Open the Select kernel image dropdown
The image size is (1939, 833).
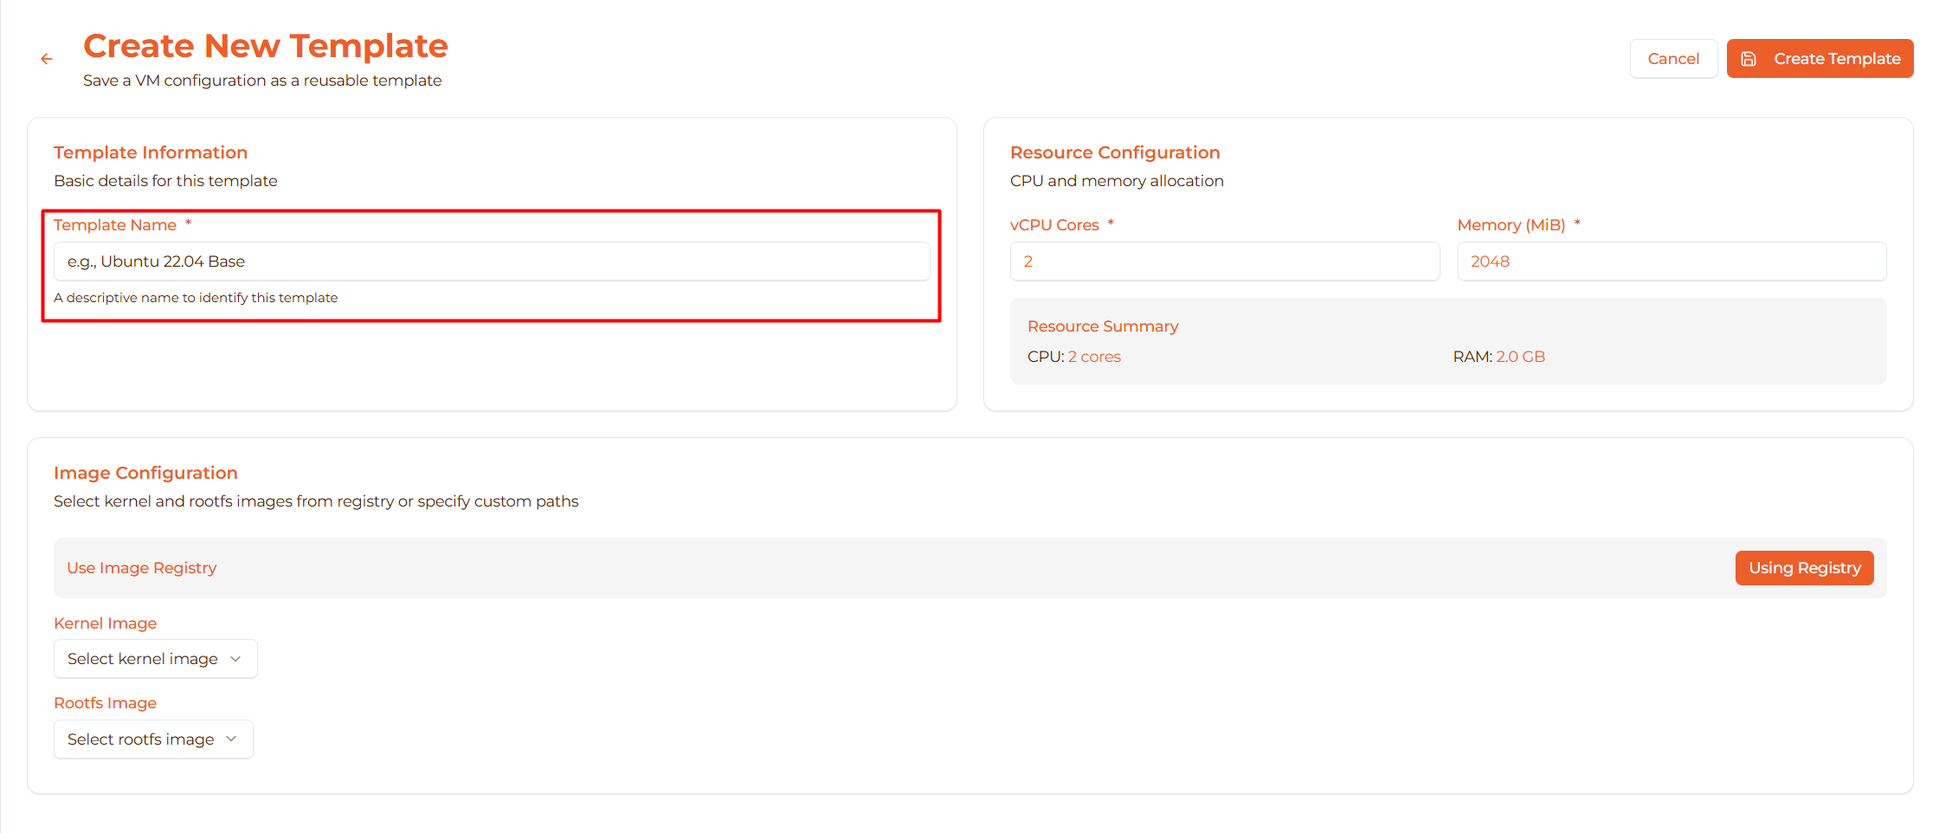(155, 658)
